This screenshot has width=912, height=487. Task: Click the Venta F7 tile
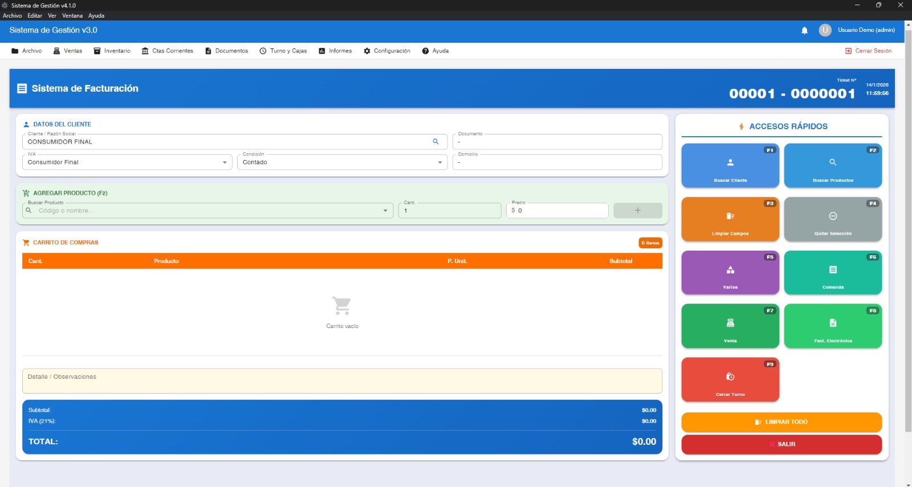730,326
